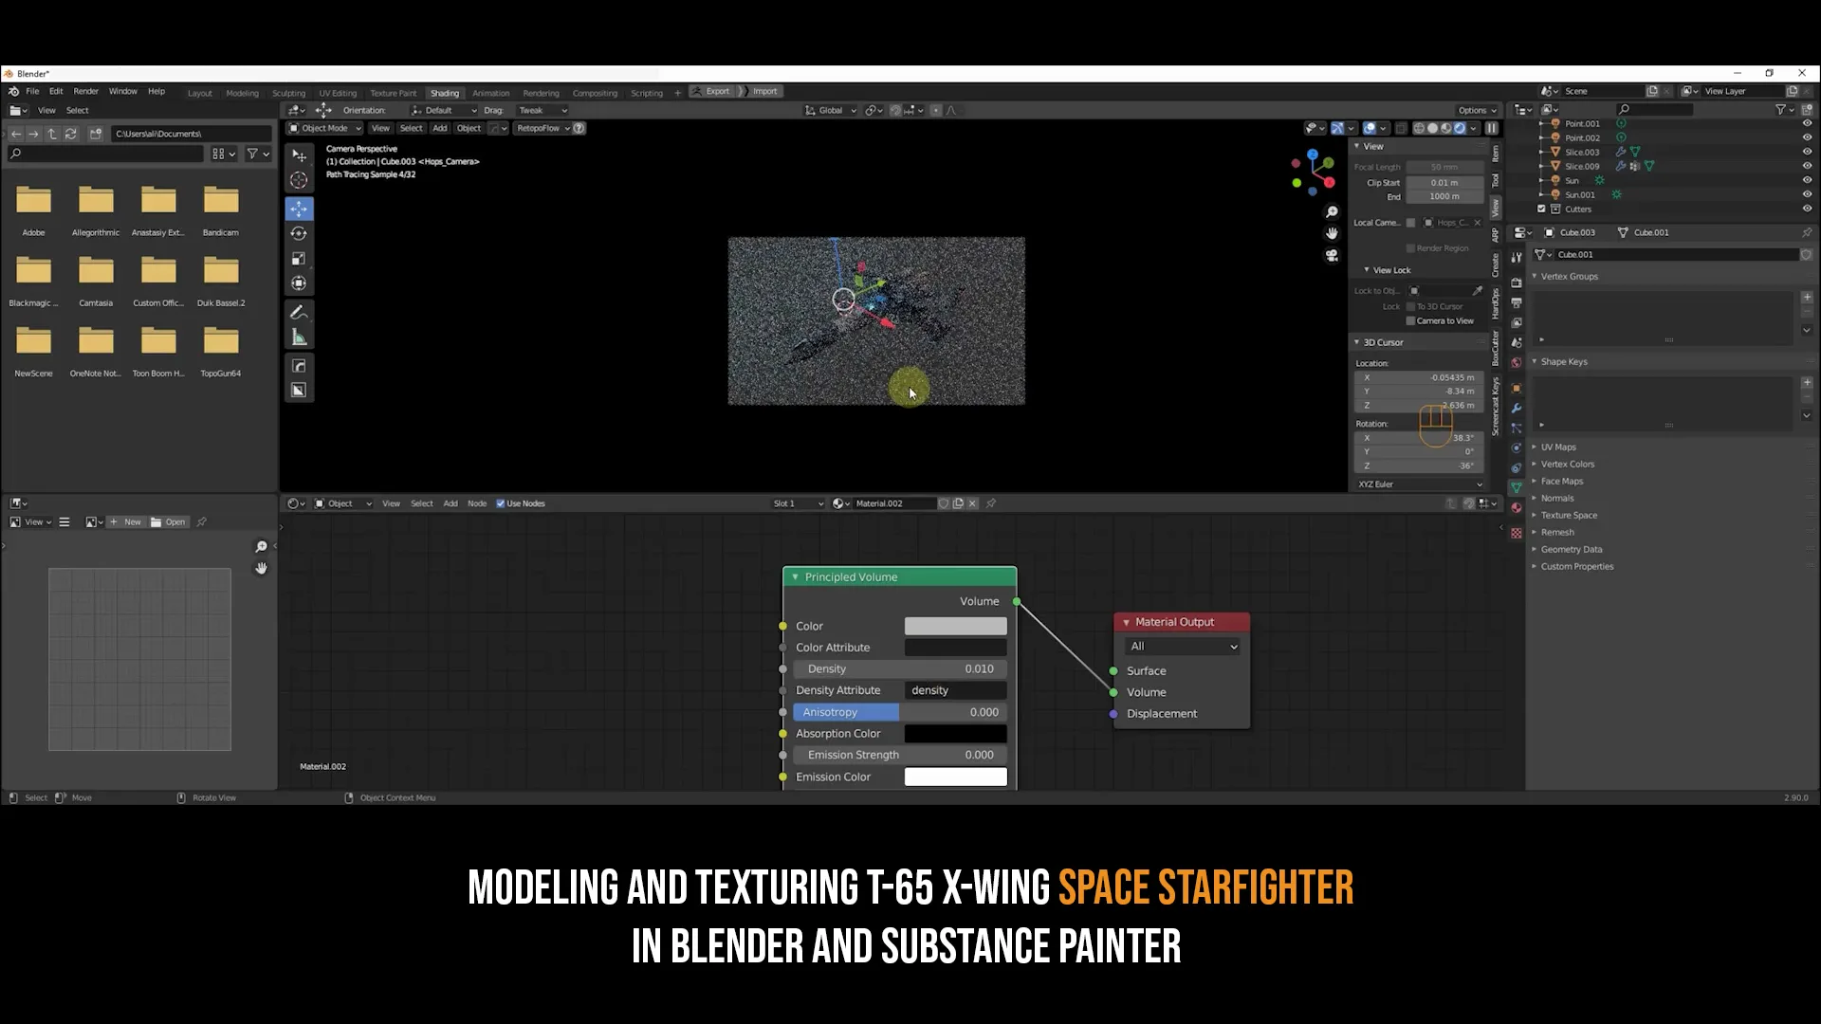
Task: Click the Emission Color white swatch
Action: tap(955, 777)
